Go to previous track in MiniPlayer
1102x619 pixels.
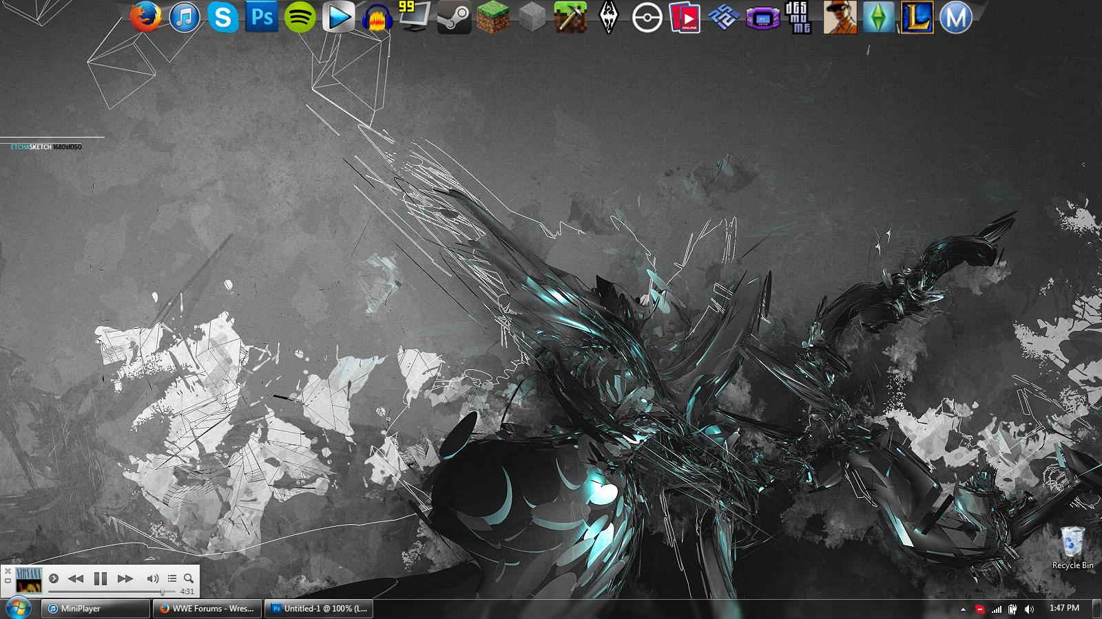click(x=76, y=578)
